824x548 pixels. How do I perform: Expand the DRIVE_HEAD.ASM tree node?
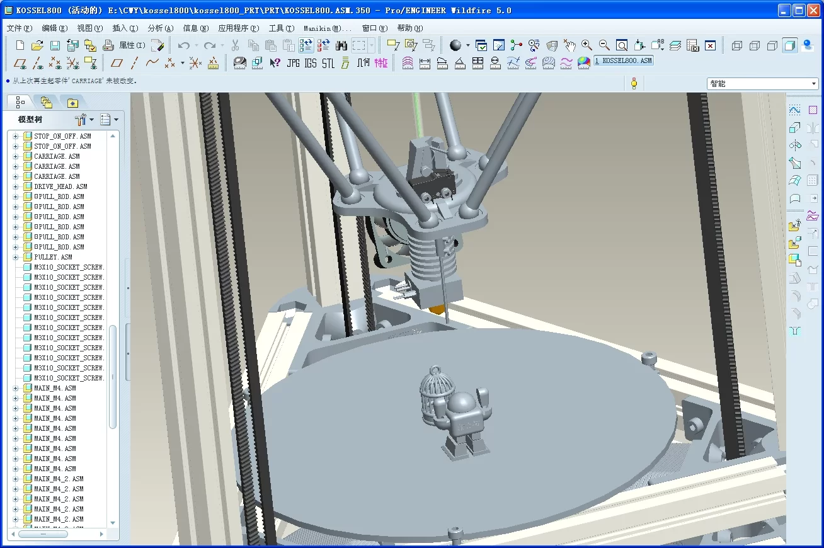16,186
